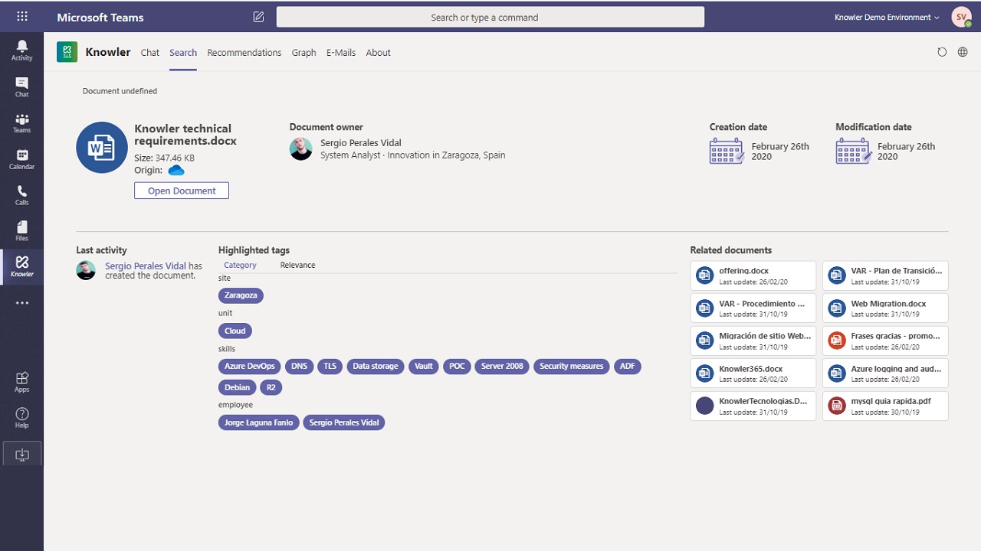Open the E-Mails tab
The height and width of the screenshot is (551, 981).
pos(341,53)
